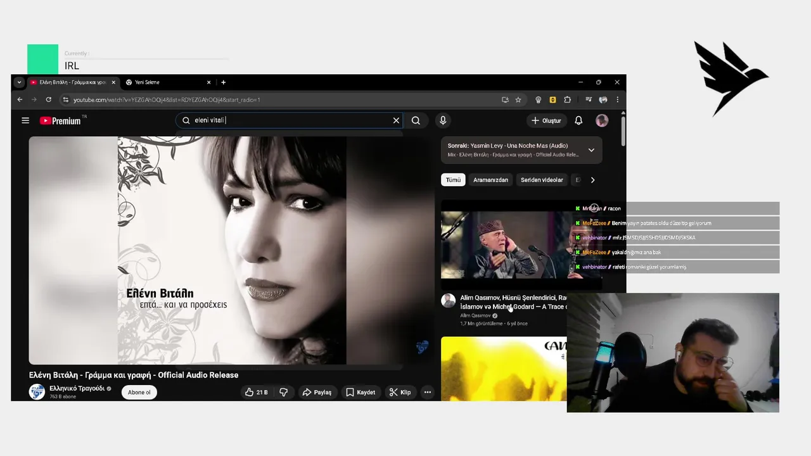Image resolution: width=811 pixels, height=456 pixels.
Task: Expand the Sonraki mix playlist panel
Action: (x=591, y=150)
